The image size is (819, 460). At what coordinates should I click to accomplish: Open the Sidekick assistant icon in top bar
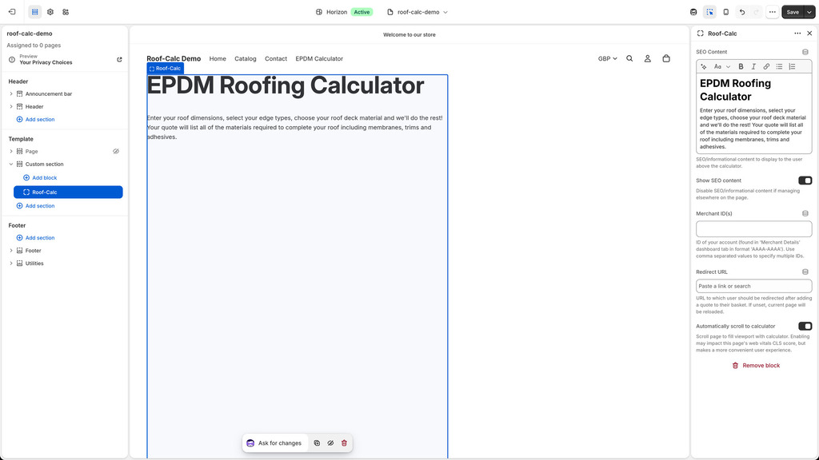(693, 12)
